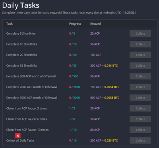The width and height of the screenshot is (159, 148).
Task: Collect reward for ACP Faucet 10 times
Action: coord(140,130)
